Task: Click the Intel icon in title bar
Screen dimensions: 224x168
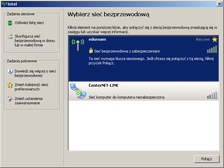Action: pyautogui.click(x=4, y=4)
